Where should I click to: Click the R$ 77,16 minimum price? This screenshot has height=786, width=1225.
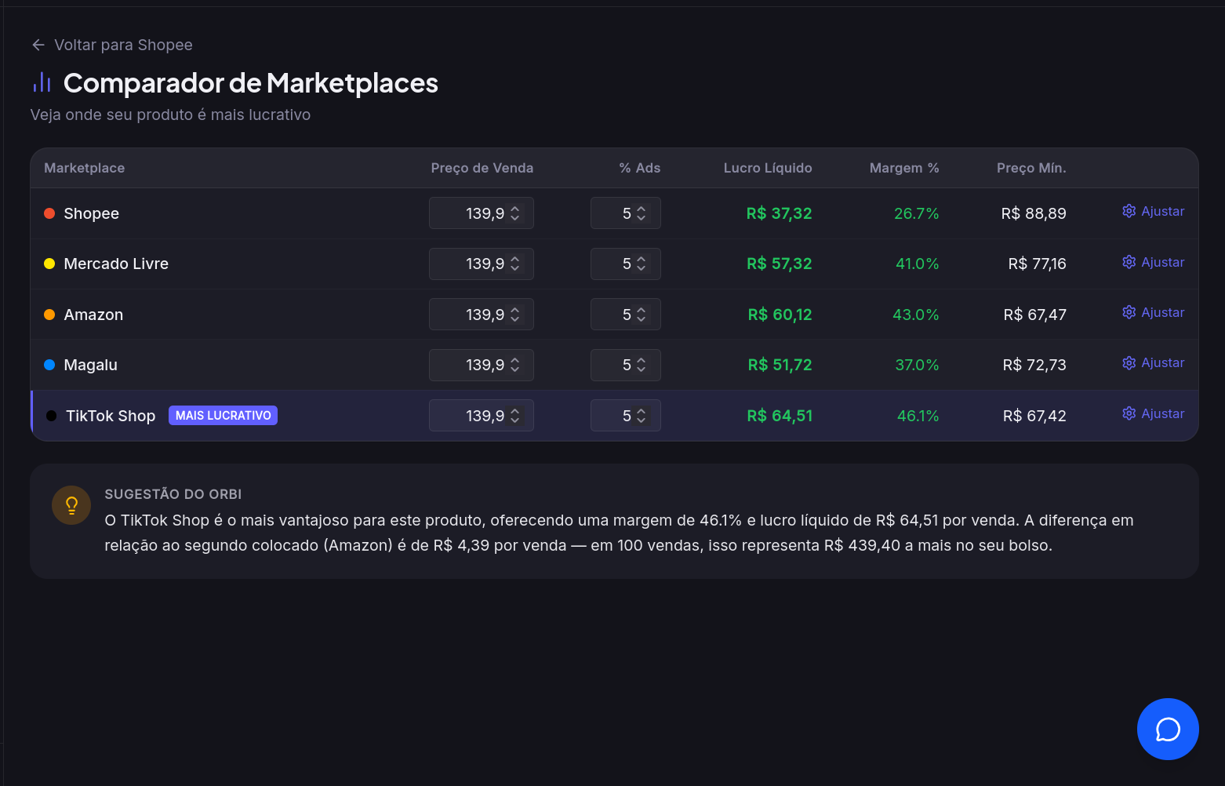1037,264
